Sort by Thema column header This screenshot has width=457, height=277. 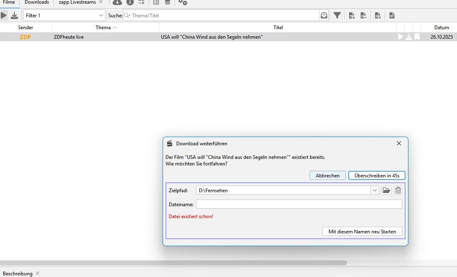(x=105, y=28)
